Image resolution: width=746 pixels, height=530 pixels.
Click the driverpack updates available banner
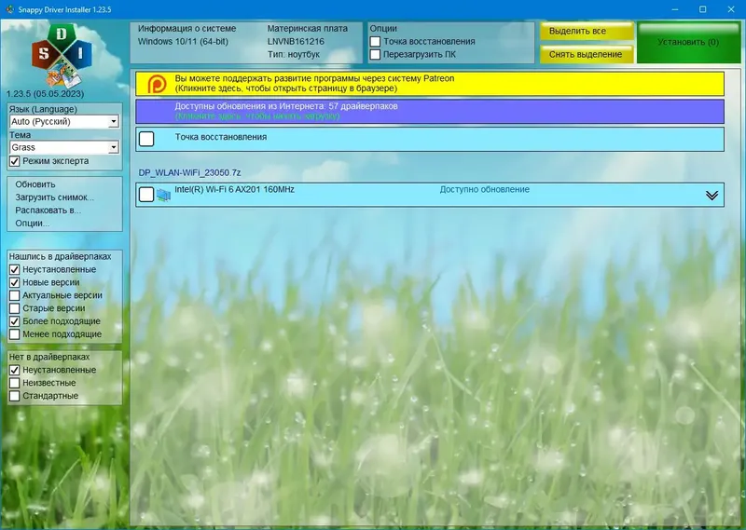pyautogui.click(x=430, y=111)
